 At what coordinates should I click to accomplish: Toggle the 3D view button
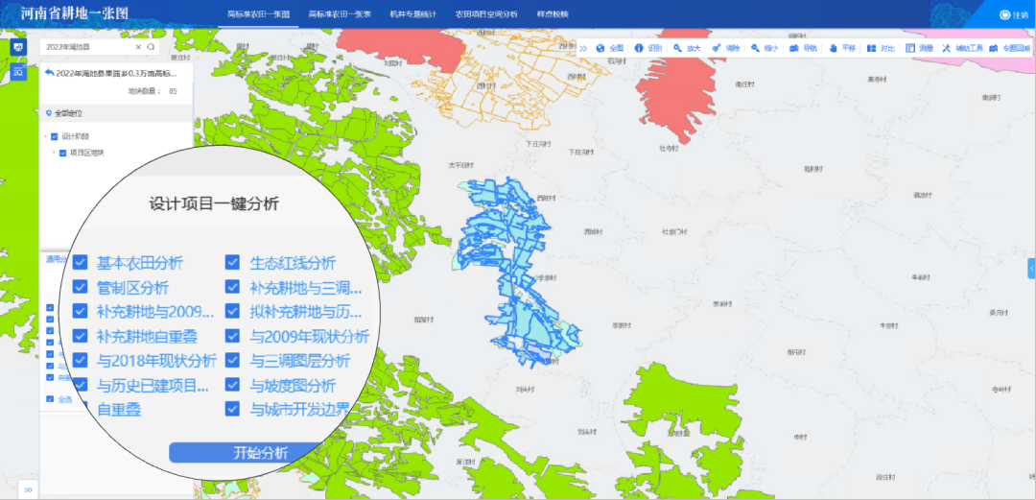(x=29, y=489)
